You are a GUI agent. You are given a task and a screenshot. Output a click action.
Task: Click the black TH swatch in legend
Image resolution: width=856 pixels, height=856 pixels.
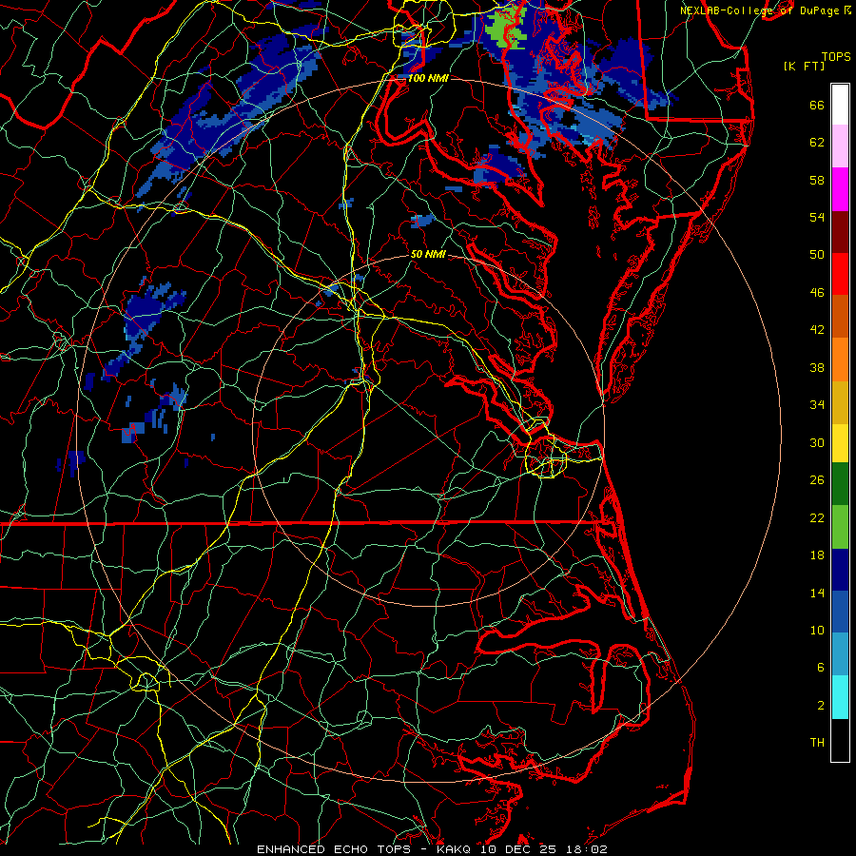tap(840, 740)
